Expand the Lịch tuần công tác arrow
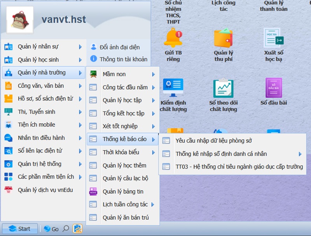 click(153, 205)
